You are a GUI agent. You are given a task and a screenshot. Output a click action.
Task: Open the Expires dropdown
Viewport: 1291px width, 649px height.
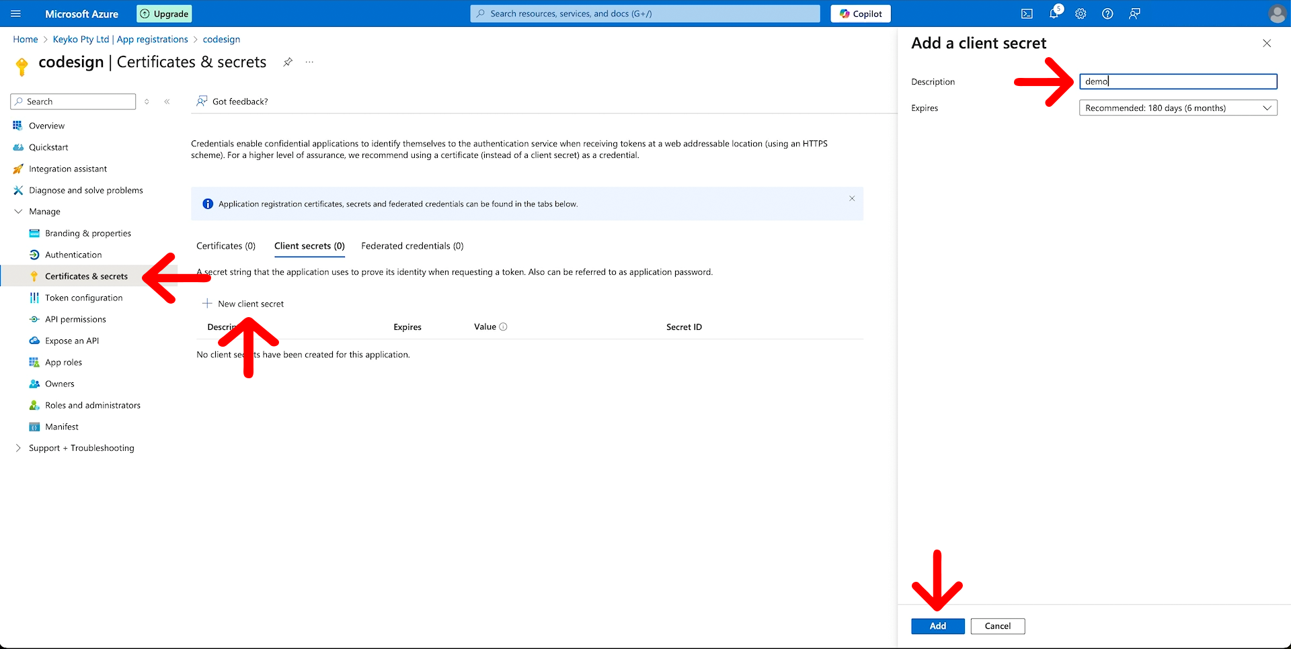pos(1177,107)
